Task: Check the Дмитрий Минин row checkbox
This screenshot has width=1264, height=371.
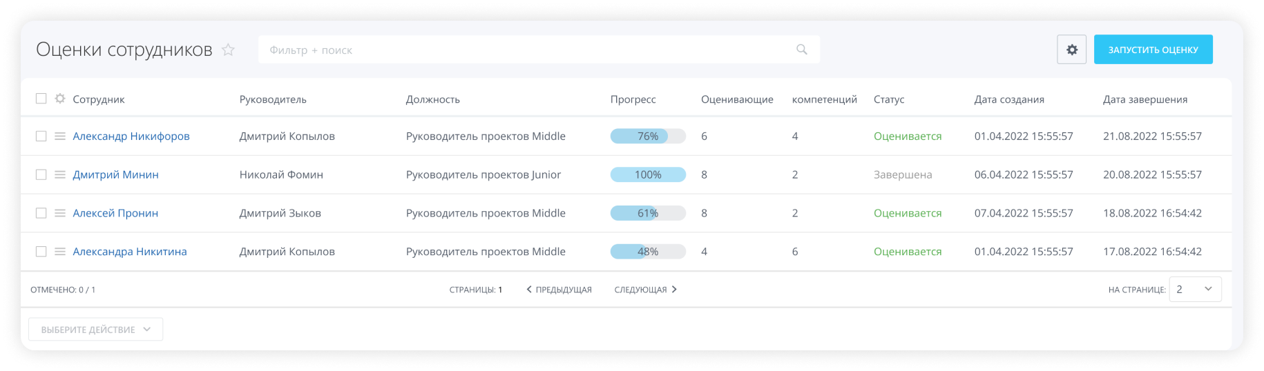Action: 41,175
